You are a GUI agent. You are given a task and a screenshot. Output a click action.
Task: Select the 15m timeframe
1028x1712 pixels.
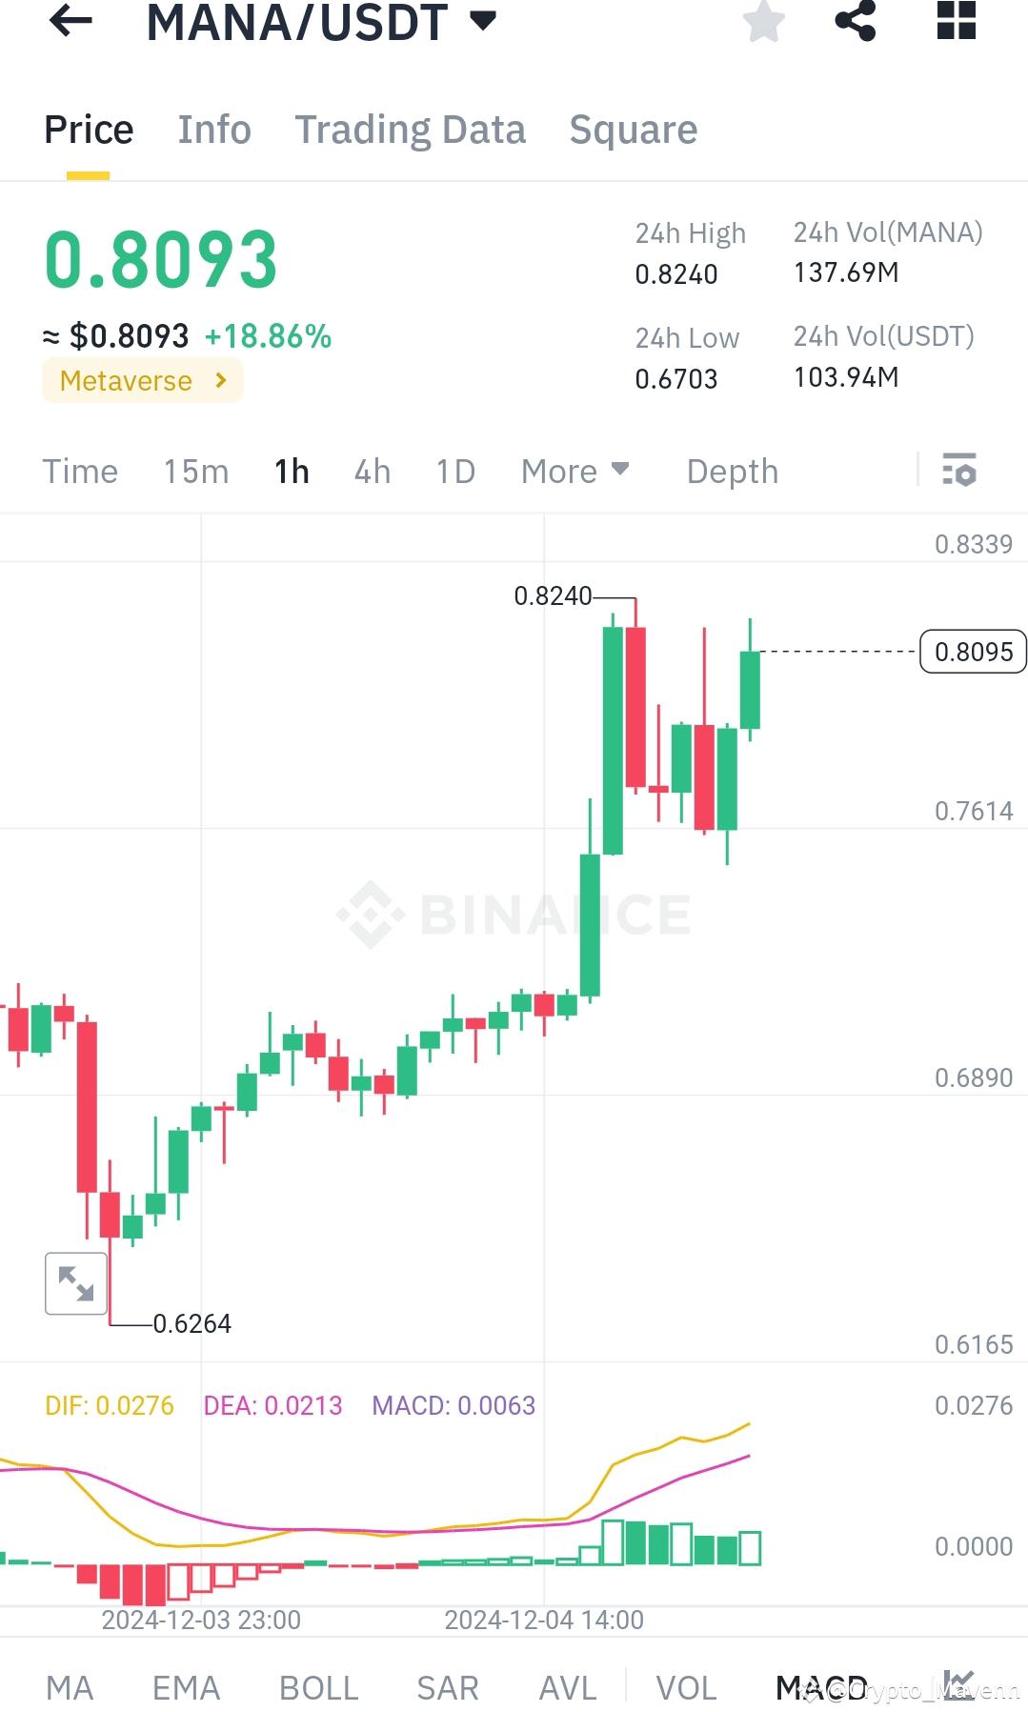195,471
